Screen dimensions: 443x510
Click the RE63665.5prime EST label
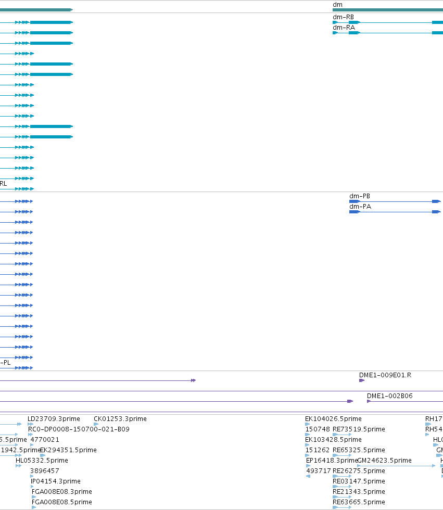pos(359,502)
